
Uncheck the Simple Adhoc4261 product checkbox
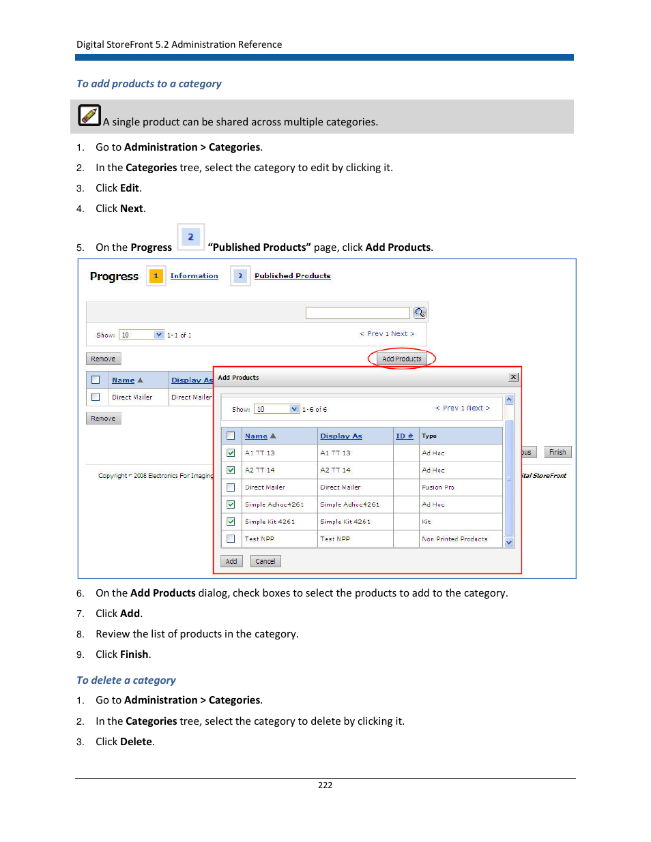[231, 505]
